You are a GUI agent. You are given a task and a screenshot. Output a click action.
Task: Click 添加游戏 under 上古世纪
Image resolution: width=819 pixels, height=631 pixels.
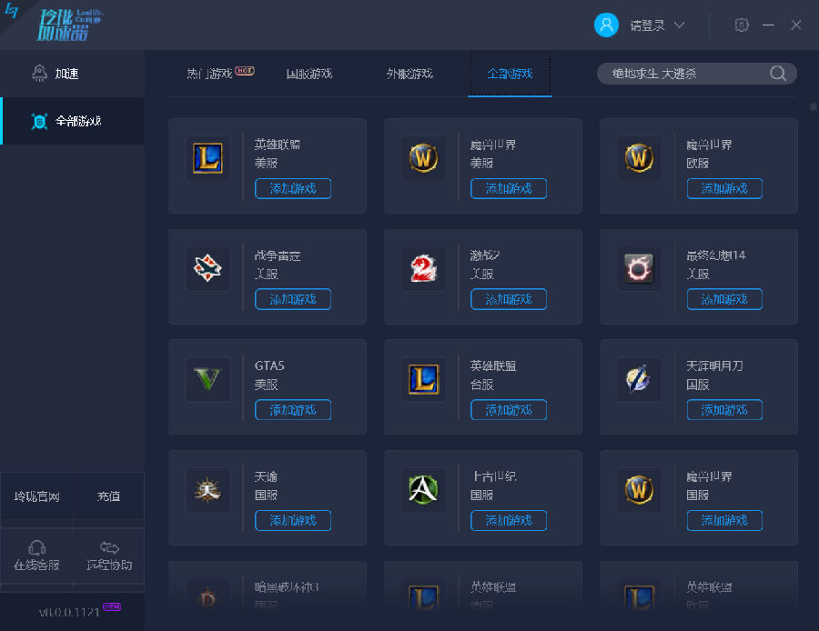[509, 520]
